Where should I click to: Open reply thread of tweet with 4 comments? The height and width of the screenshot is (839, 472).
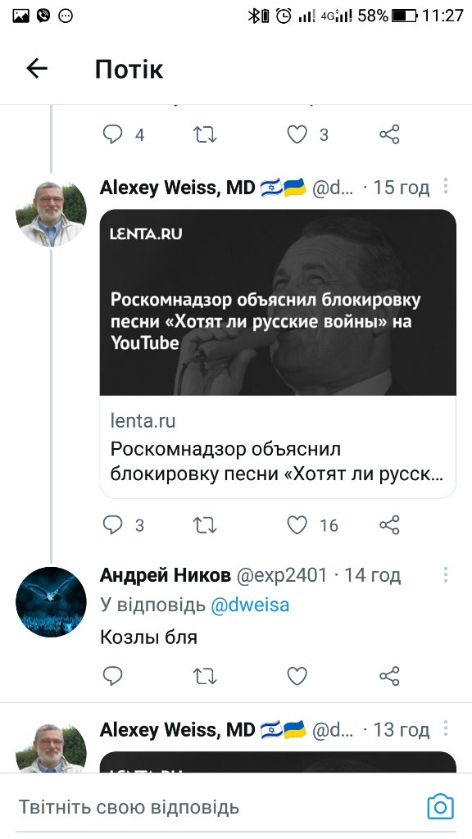point(112,134)
